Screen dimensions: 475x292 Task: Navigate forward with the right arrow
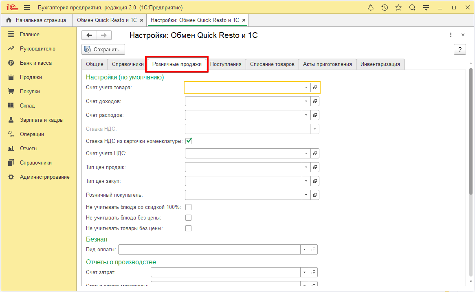point(104,35)
